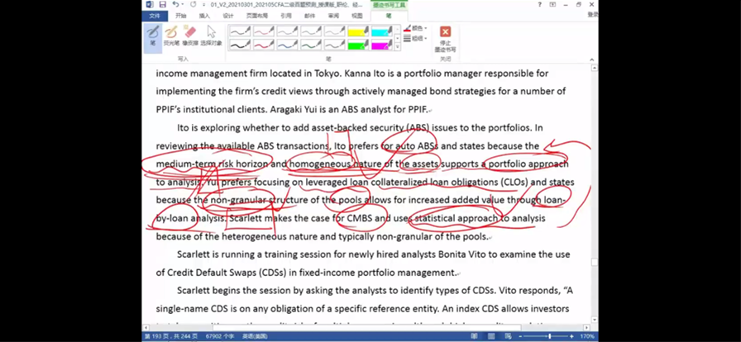Viewport: 741px width, 342px height.
Task: Pick the black thin pen in top row
Action: click(x=240, y=31)
